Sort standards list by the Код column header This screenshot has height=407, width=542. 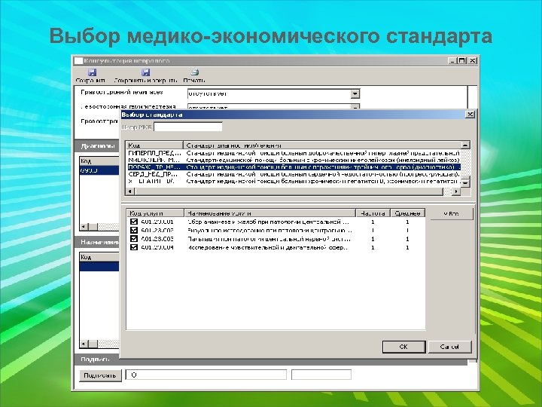154,145
